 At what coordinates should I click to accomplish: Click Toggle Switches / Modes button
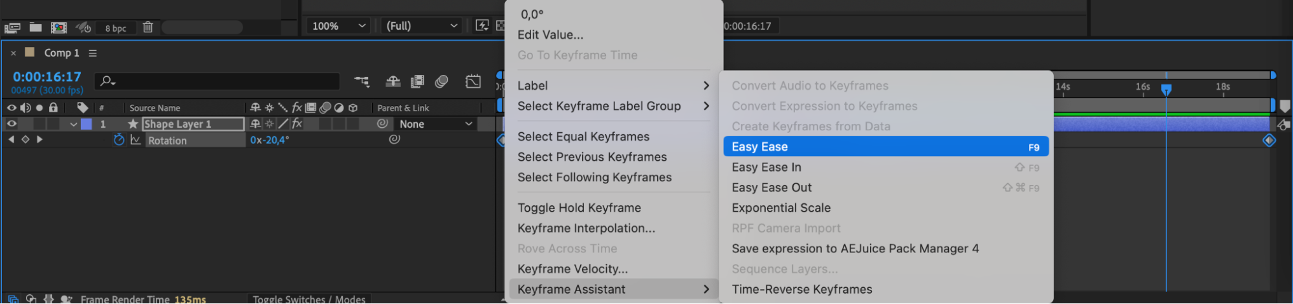tap(309, 299)
